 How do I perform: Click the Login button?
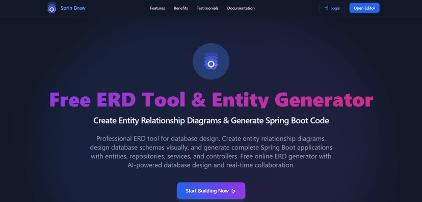coord(332,8)
